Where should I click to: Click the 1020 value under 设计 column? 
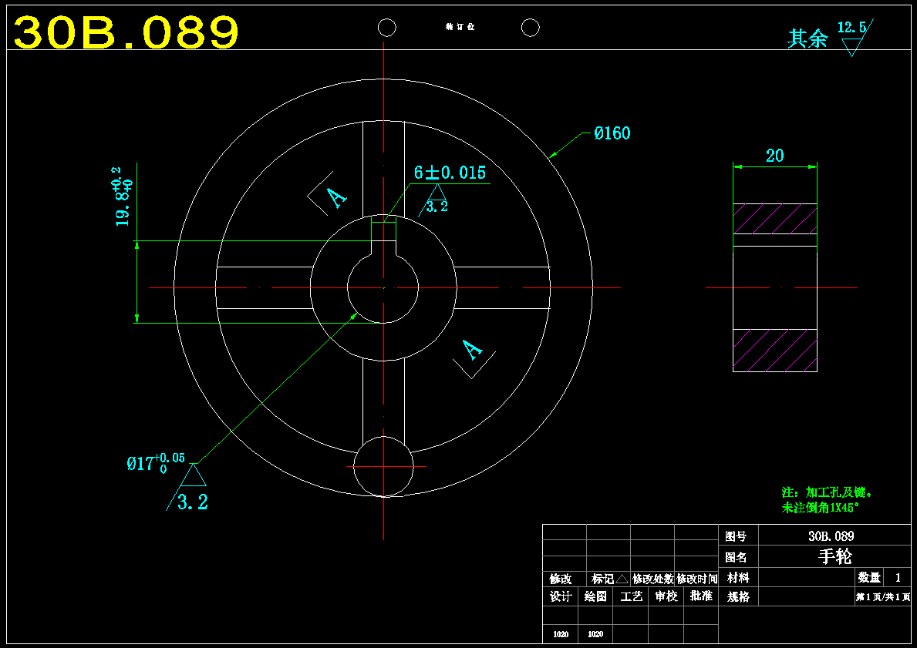click(560, 634)
